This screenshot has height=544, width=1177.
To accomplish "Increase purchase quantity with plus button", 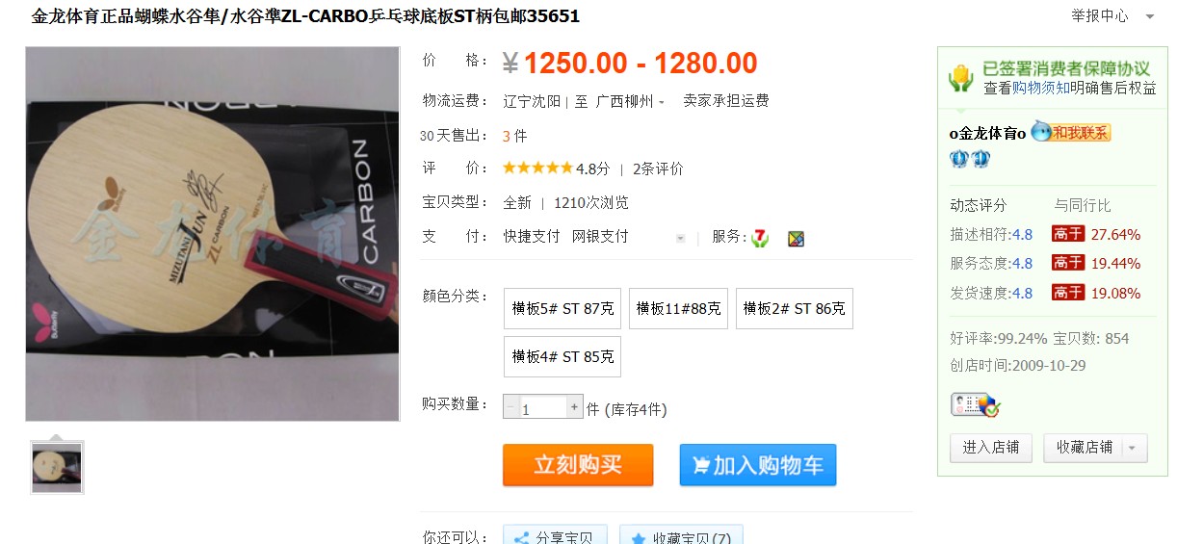I will click(x=575, y=406).
